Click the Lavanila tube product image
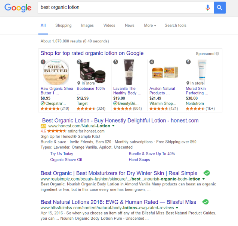 129,72
